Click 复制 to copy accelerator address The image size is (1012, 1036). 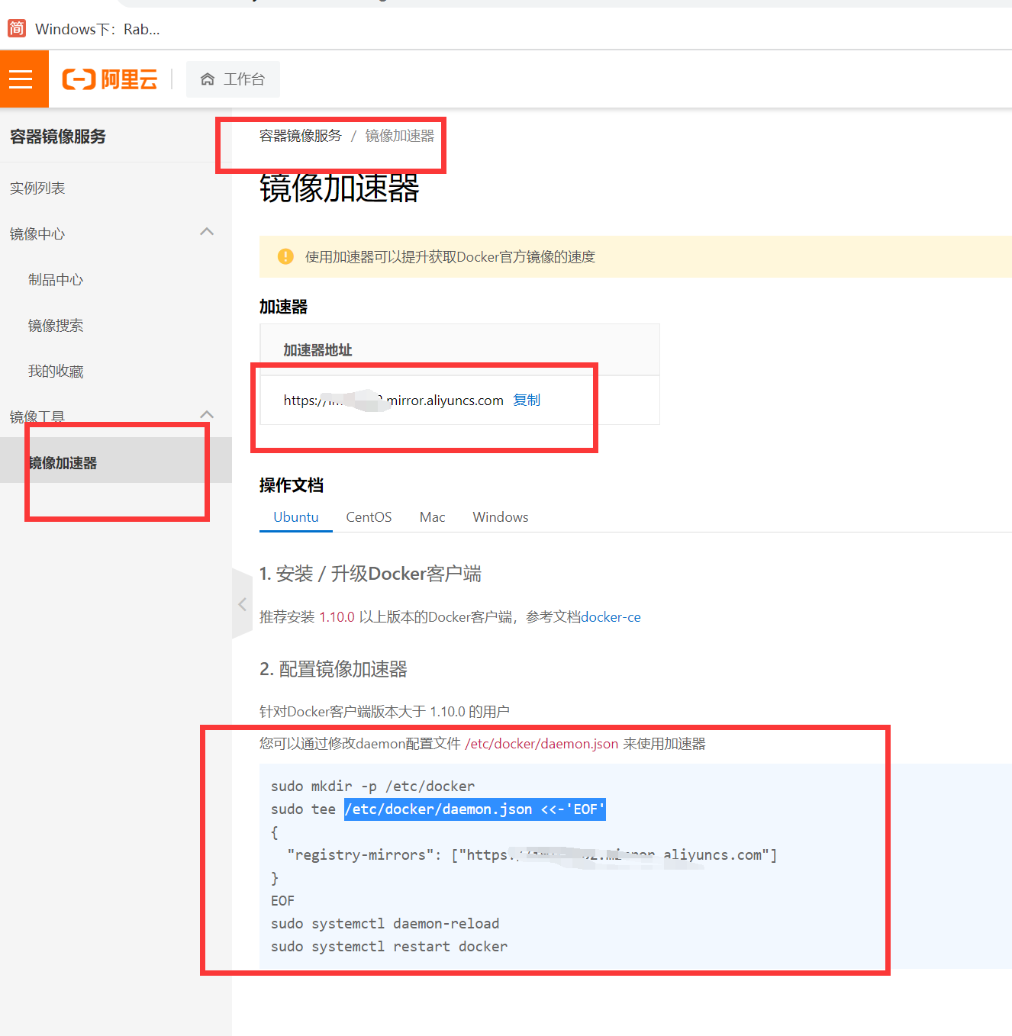coord(527,400)
